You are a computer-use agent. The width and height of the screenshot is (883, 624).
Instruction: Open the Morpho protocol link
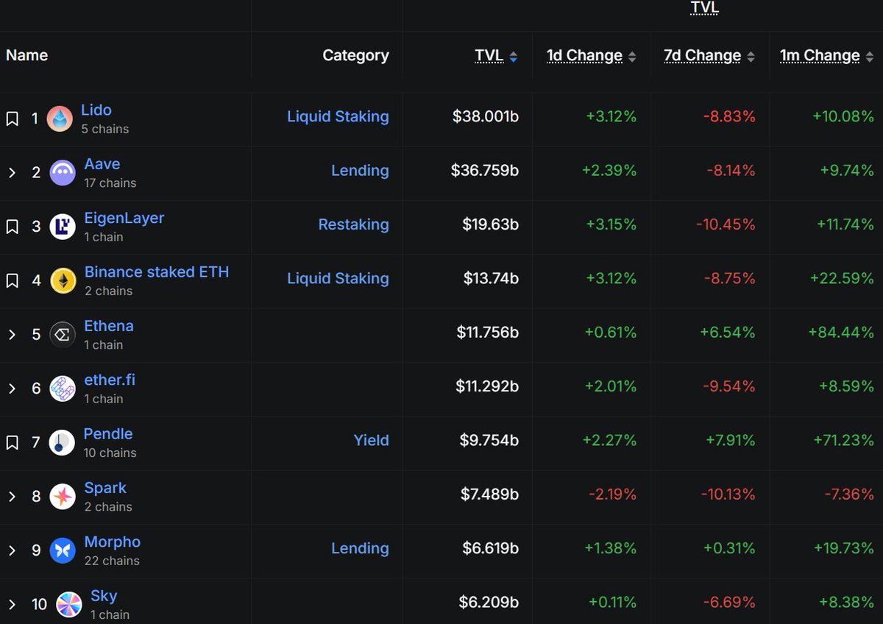coord(113,542)
